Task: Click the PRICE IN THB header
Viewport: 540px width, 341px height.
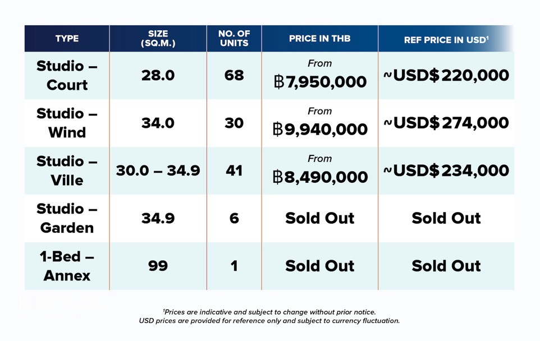Action: [x=319, y=39]
